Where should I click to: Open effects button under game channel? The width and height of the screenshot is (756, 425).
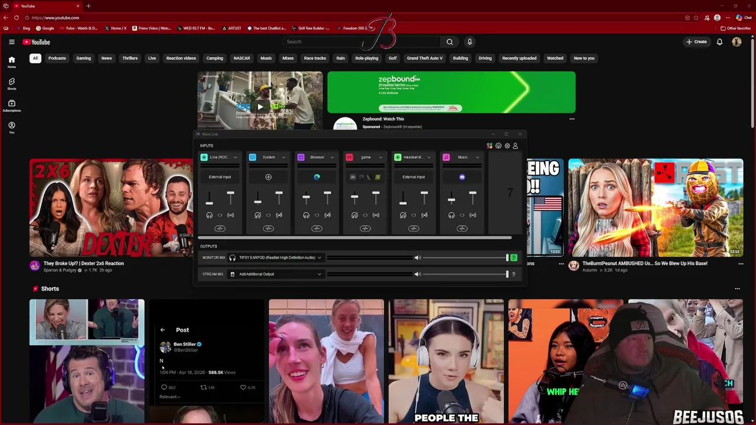coord(365,228)
